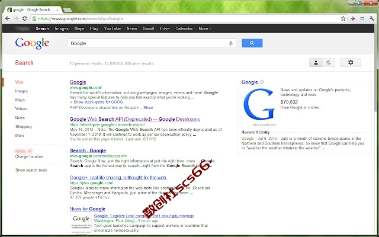The height and width of the screenshot is (237, 379).
Task: Bookmark this page with the star icon
Action: [343, 18]
